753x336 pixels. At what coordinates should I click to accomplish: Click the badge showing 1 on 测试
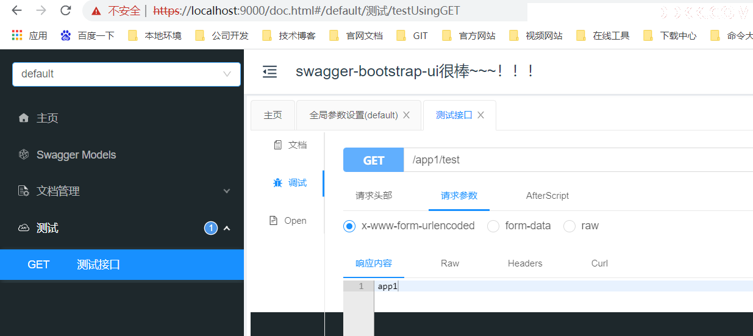211,228
